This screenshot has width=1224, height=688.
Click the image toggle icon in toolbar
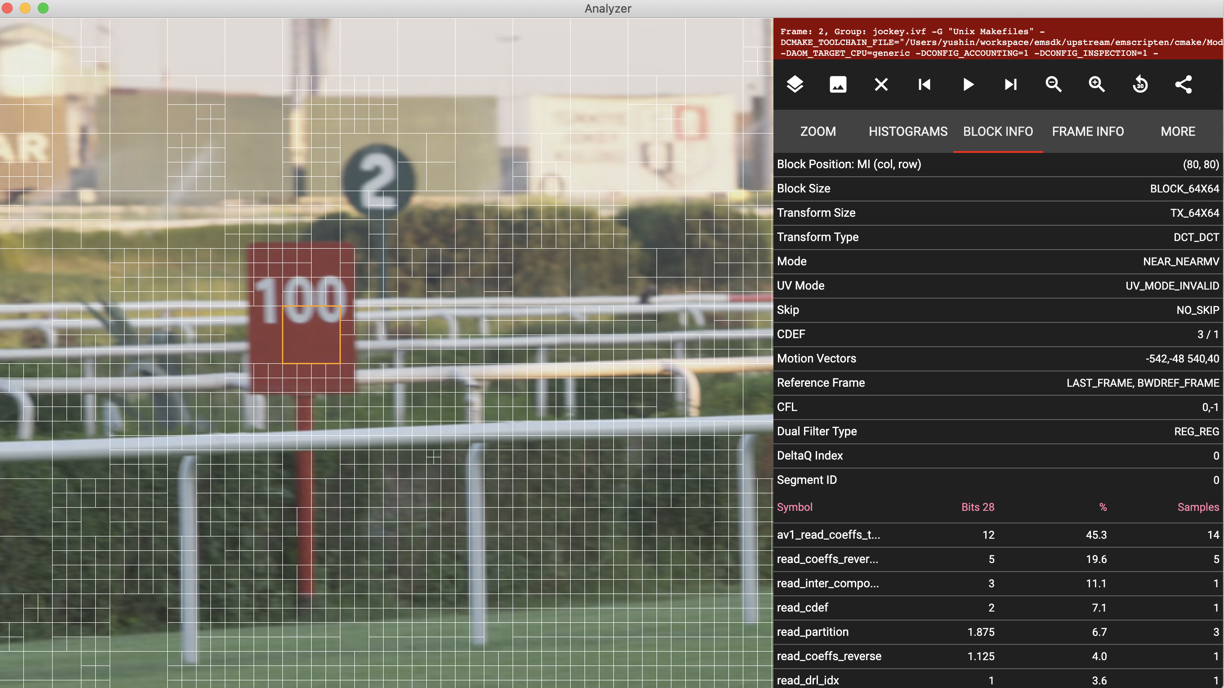click(x=838, y=85)
